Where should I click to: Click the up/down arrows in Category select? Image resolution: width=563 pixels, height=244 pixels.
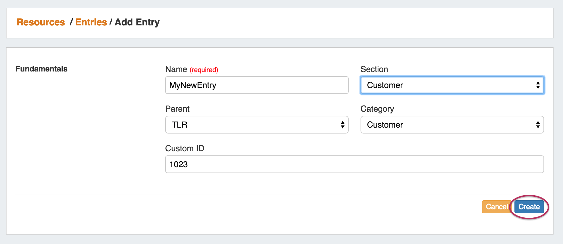click(x=538, y=125)
